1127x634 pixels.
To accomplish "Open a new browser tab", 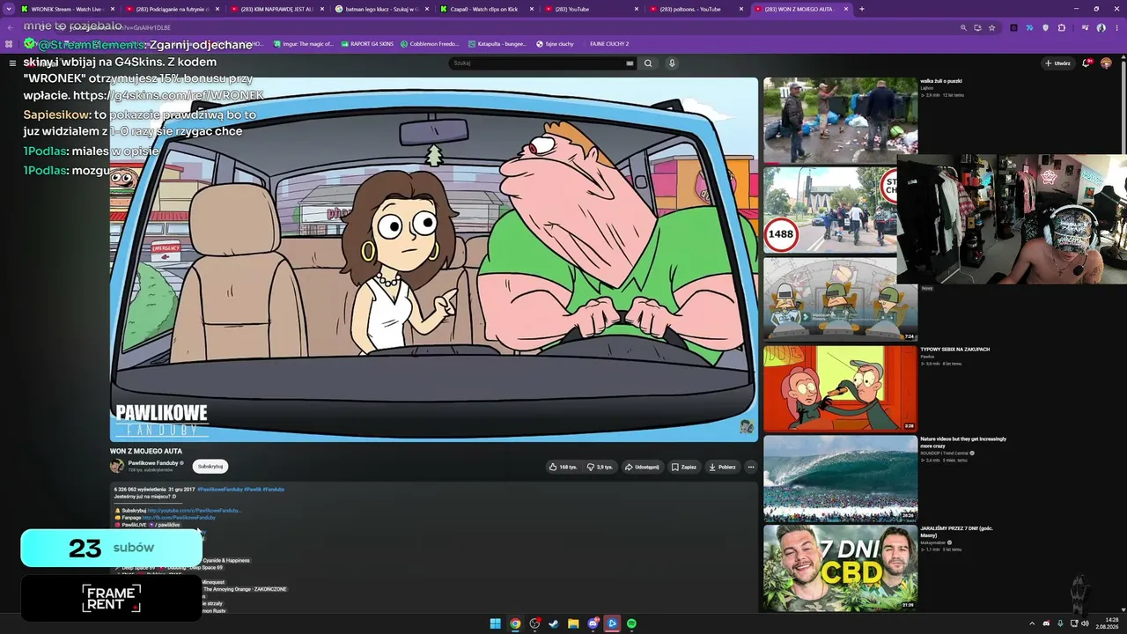I will click(861, 9).
